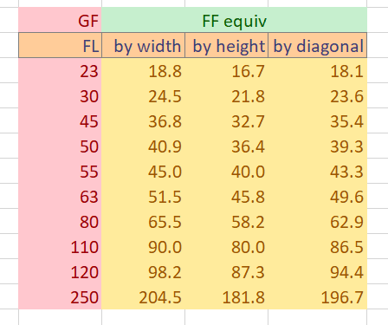The height and width of the screenshot is (325, 388).
Task: Select the 'by height' header cell
Action: 226,45
